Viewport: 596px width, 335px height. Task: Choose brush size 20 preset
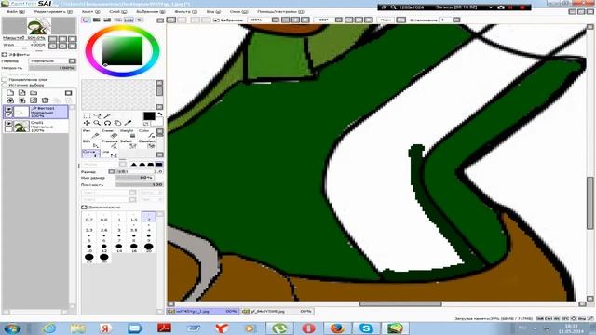pyautogui.click(x=149, y=248)
